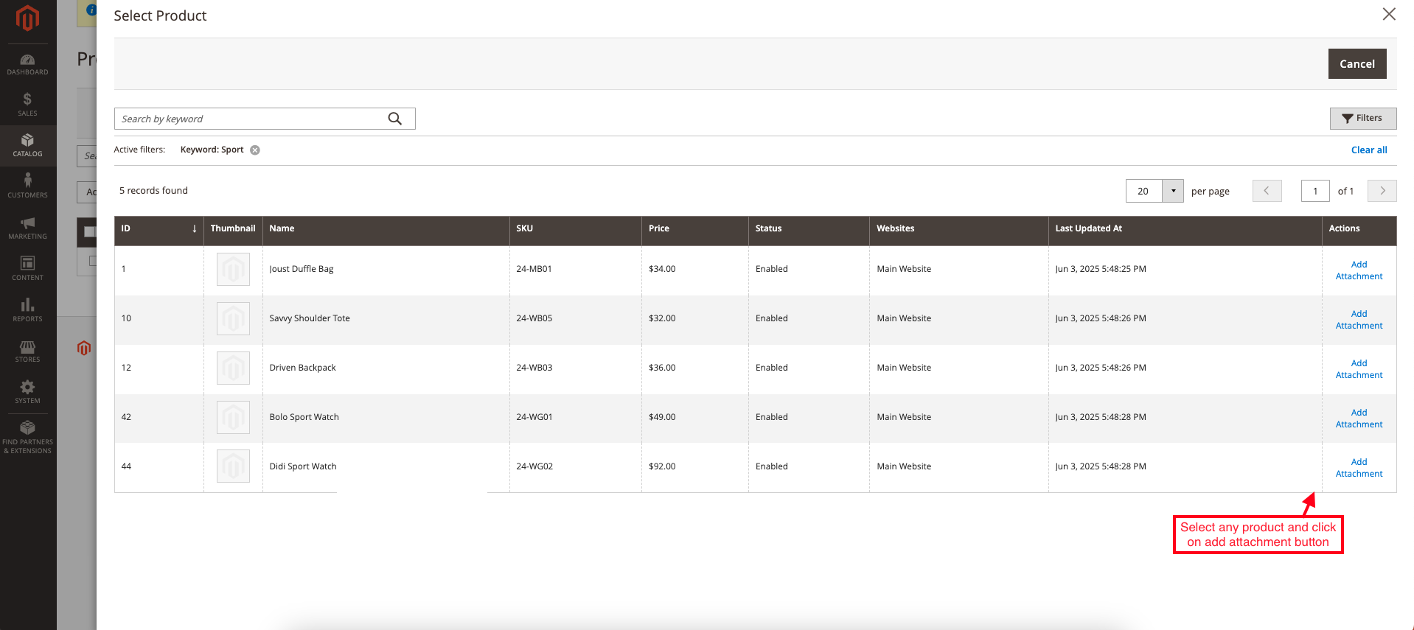1414x630 pixels.
Task: Click the 5 records found text
Action: (153, 191)
